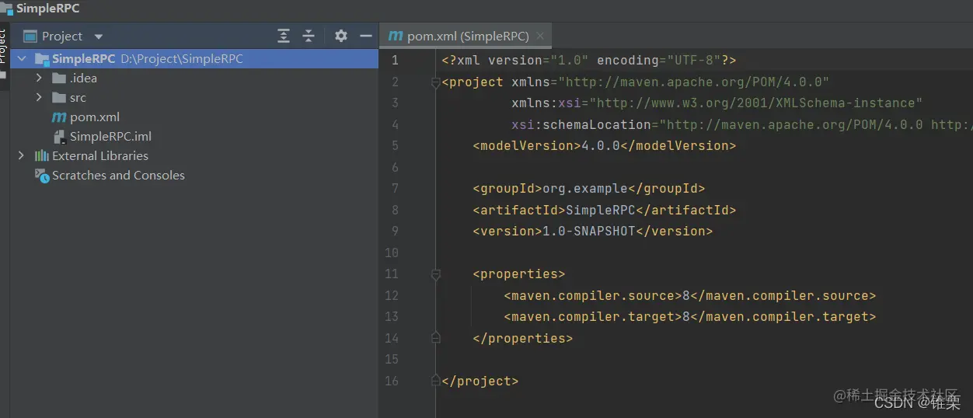Click the artifactId value SimpleRPC in editor
The width and height of the screenshot is (973, 418).
point(601,210)
